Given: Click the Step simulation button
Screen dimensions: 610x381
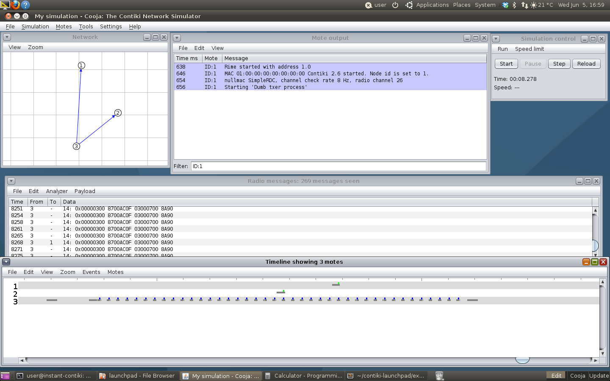Looking at the screenshot, I should 559,64.
